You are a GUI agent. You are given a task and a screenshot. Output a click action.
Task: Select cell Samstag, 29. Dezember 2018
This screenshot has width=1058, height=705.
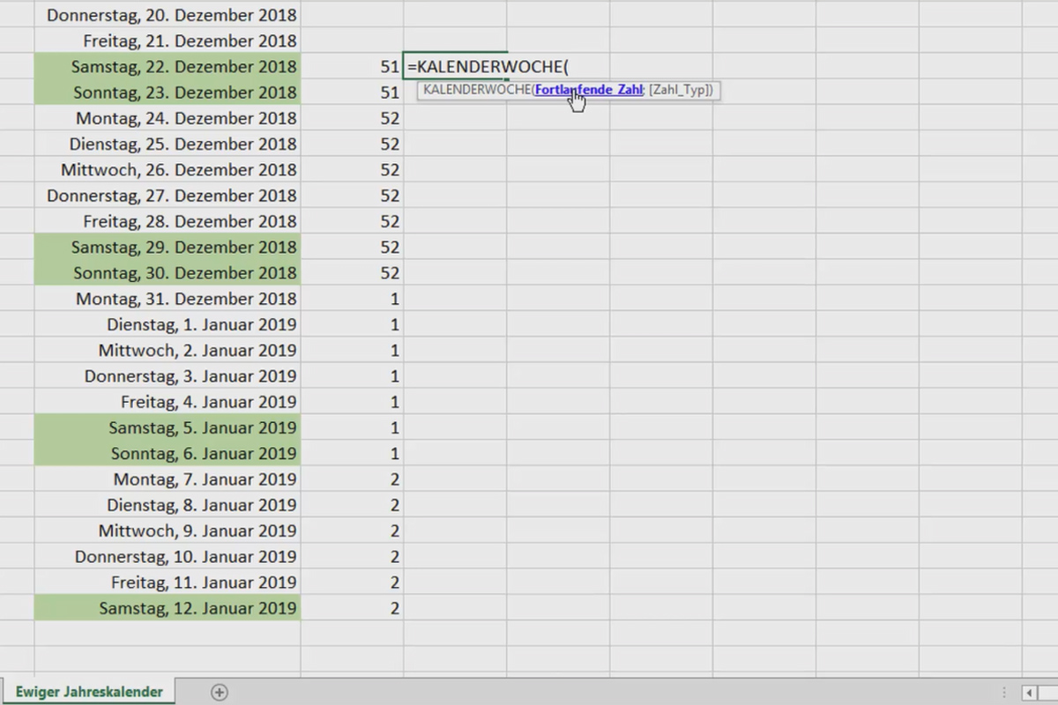168,247
